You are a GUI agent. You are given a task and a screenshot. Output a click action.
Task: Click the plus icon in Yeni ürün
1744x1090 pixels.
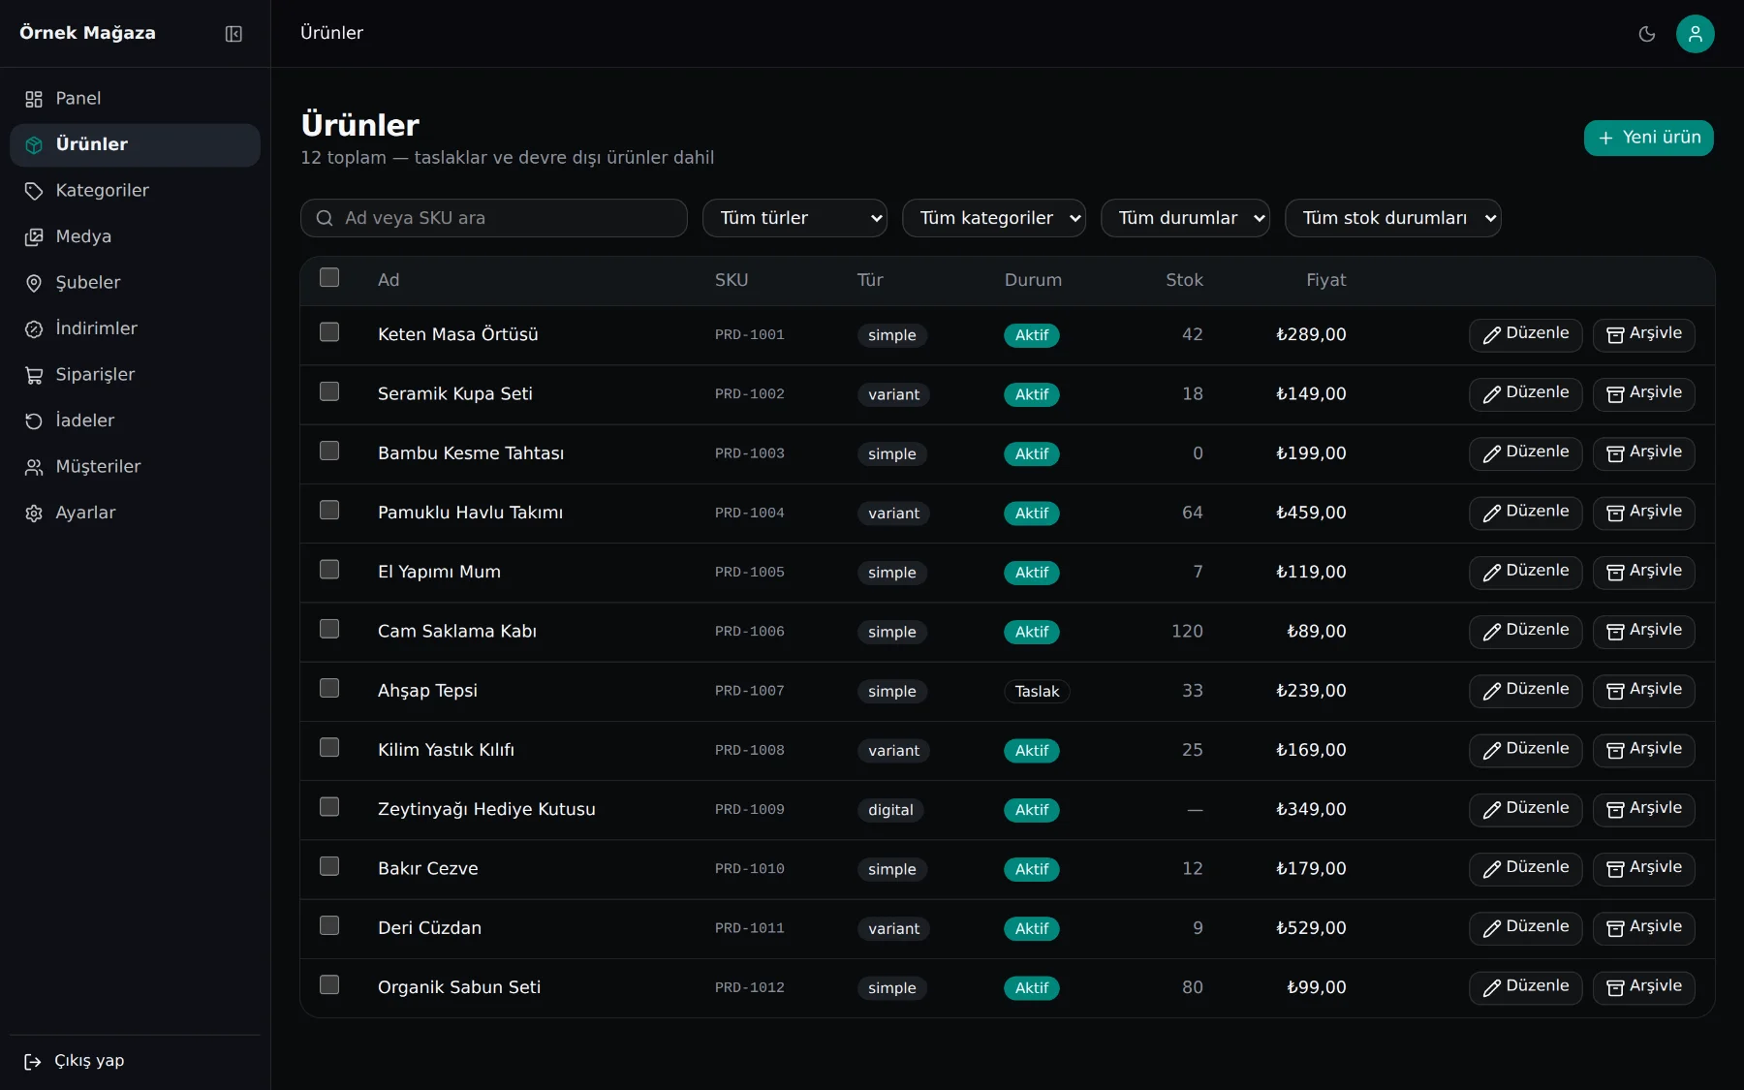point(1605,138)
